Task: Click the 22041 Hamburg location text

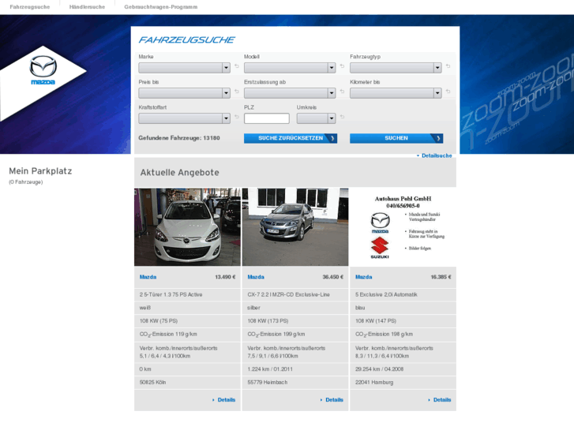Action: pyautogui.click(x=374, y=383)
